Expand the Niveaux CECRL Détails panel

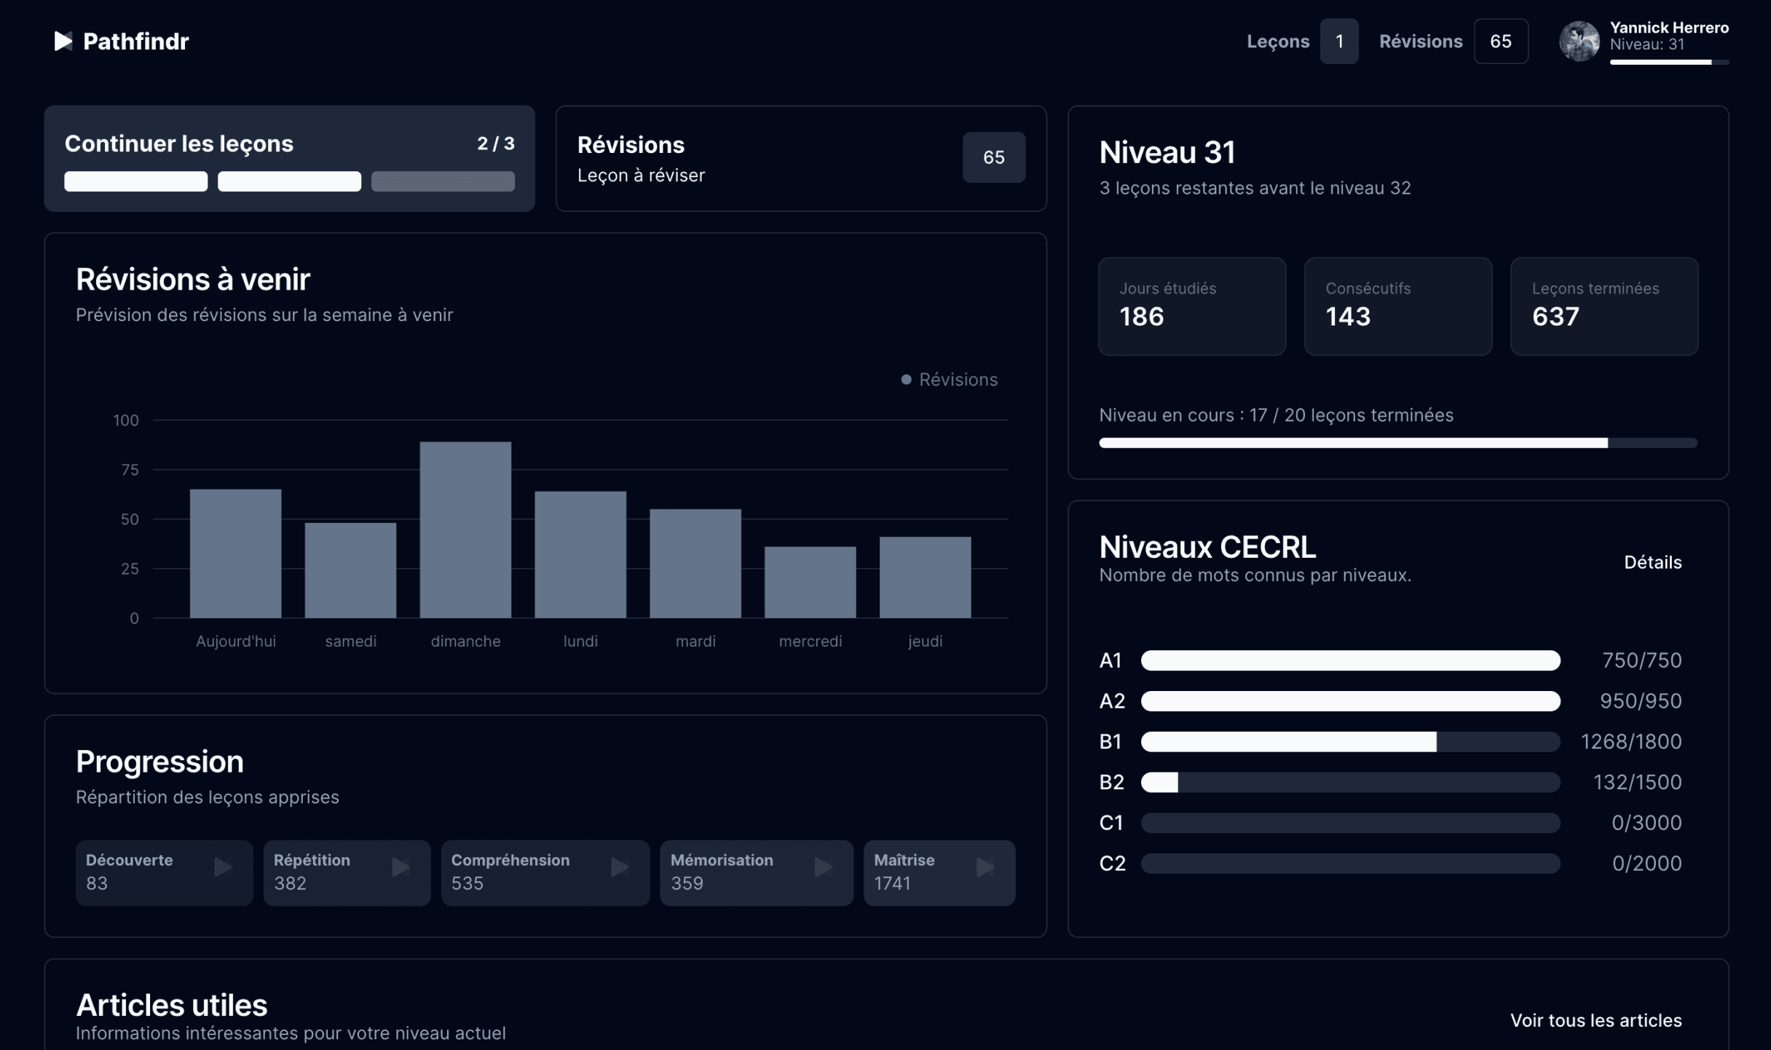tap(1653, 561)
